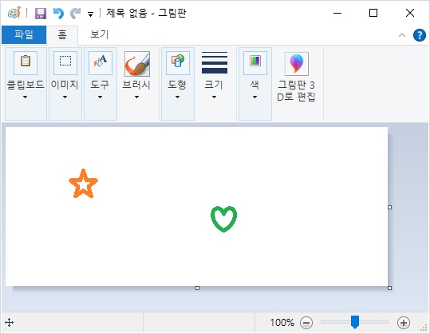Close the 그림판 window
The image size is (430, 334).
(x=410, y=13)
